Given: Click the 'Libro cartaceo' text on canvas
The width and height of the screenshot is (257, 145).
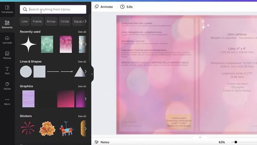Looking at the screenshot, I should tap(237, 34).
